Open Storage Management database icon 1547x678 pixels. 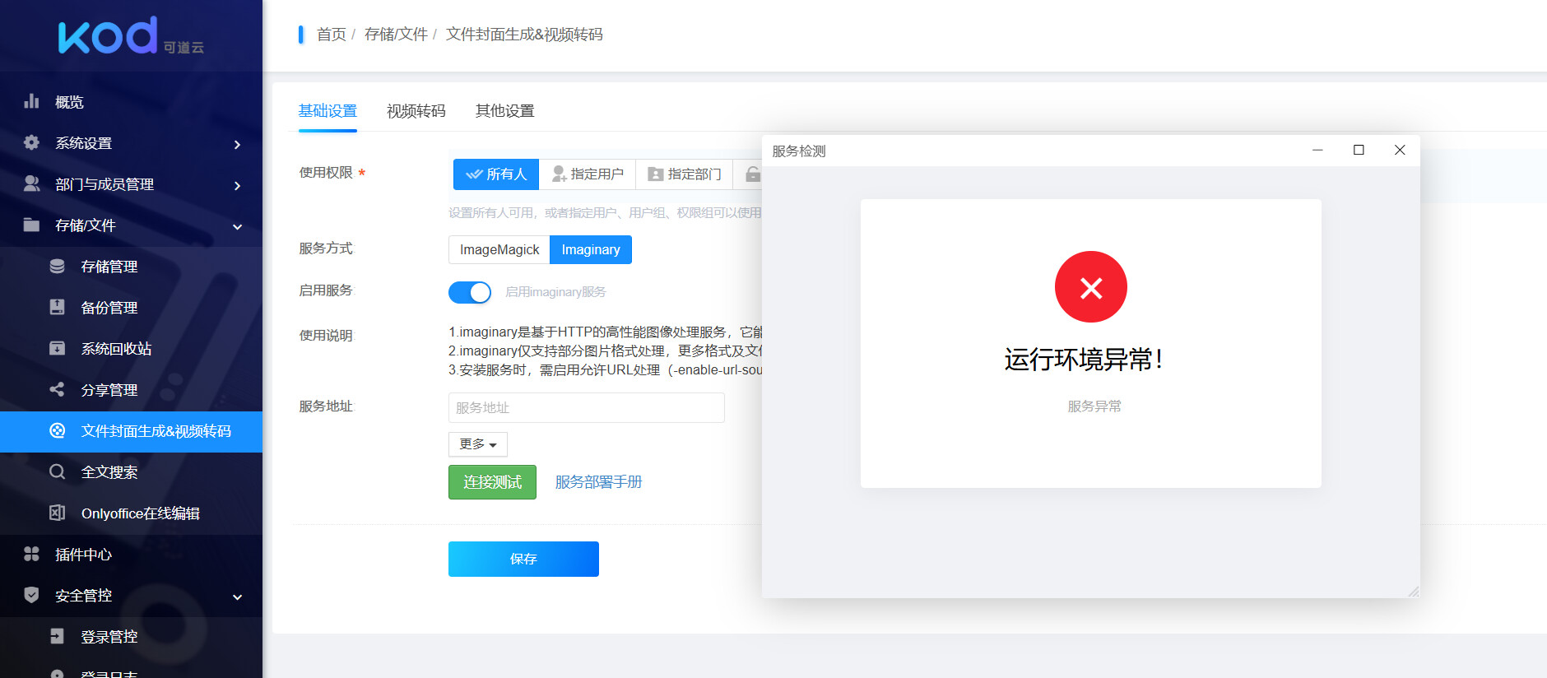click(x=57, y=266)
